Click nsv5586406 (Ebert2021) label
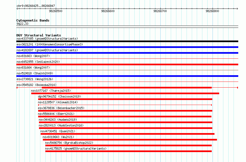The image size is (246, 162). click(56, 114)
